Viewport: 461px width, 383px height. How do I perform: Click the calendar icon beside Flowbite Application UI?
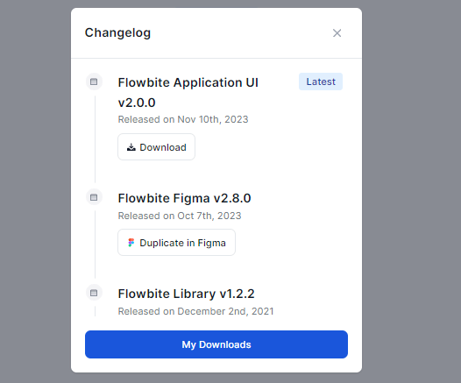[x=94, y=82]
